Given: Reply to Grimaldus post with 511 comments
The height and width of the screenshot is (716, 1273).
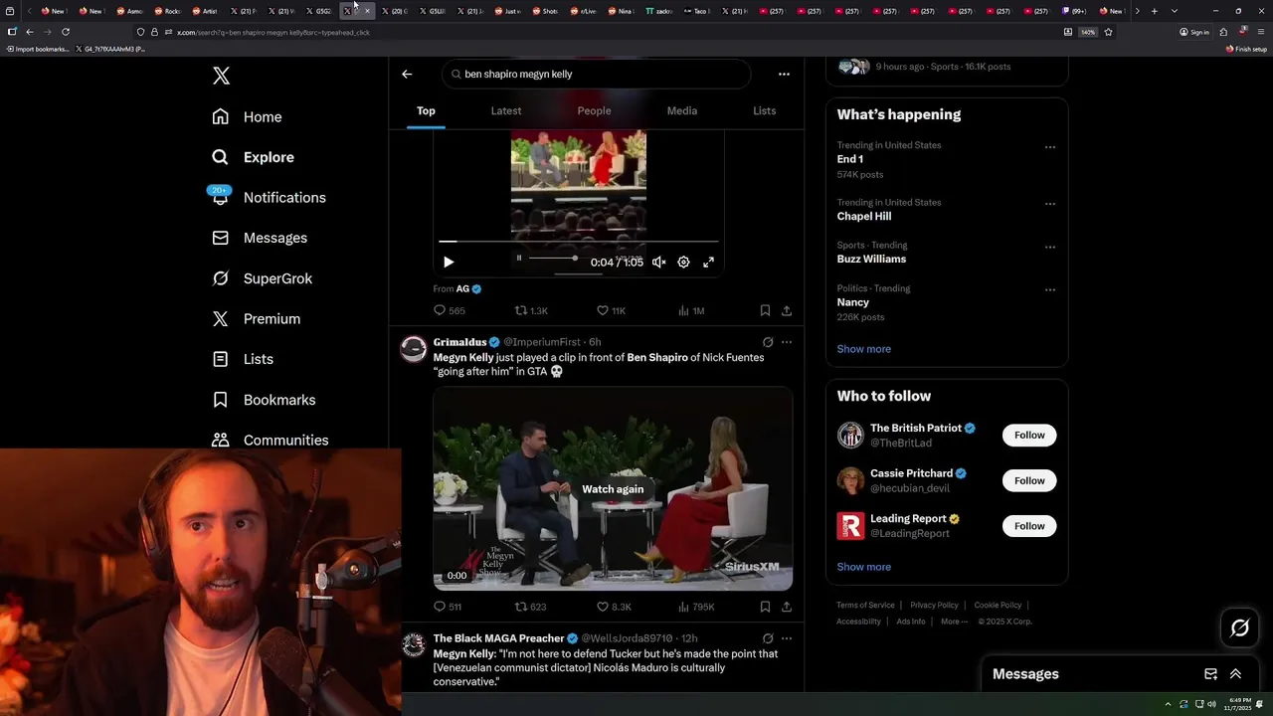Looking at the screenshot, I should pyautogui.click(x=448, y=607).
